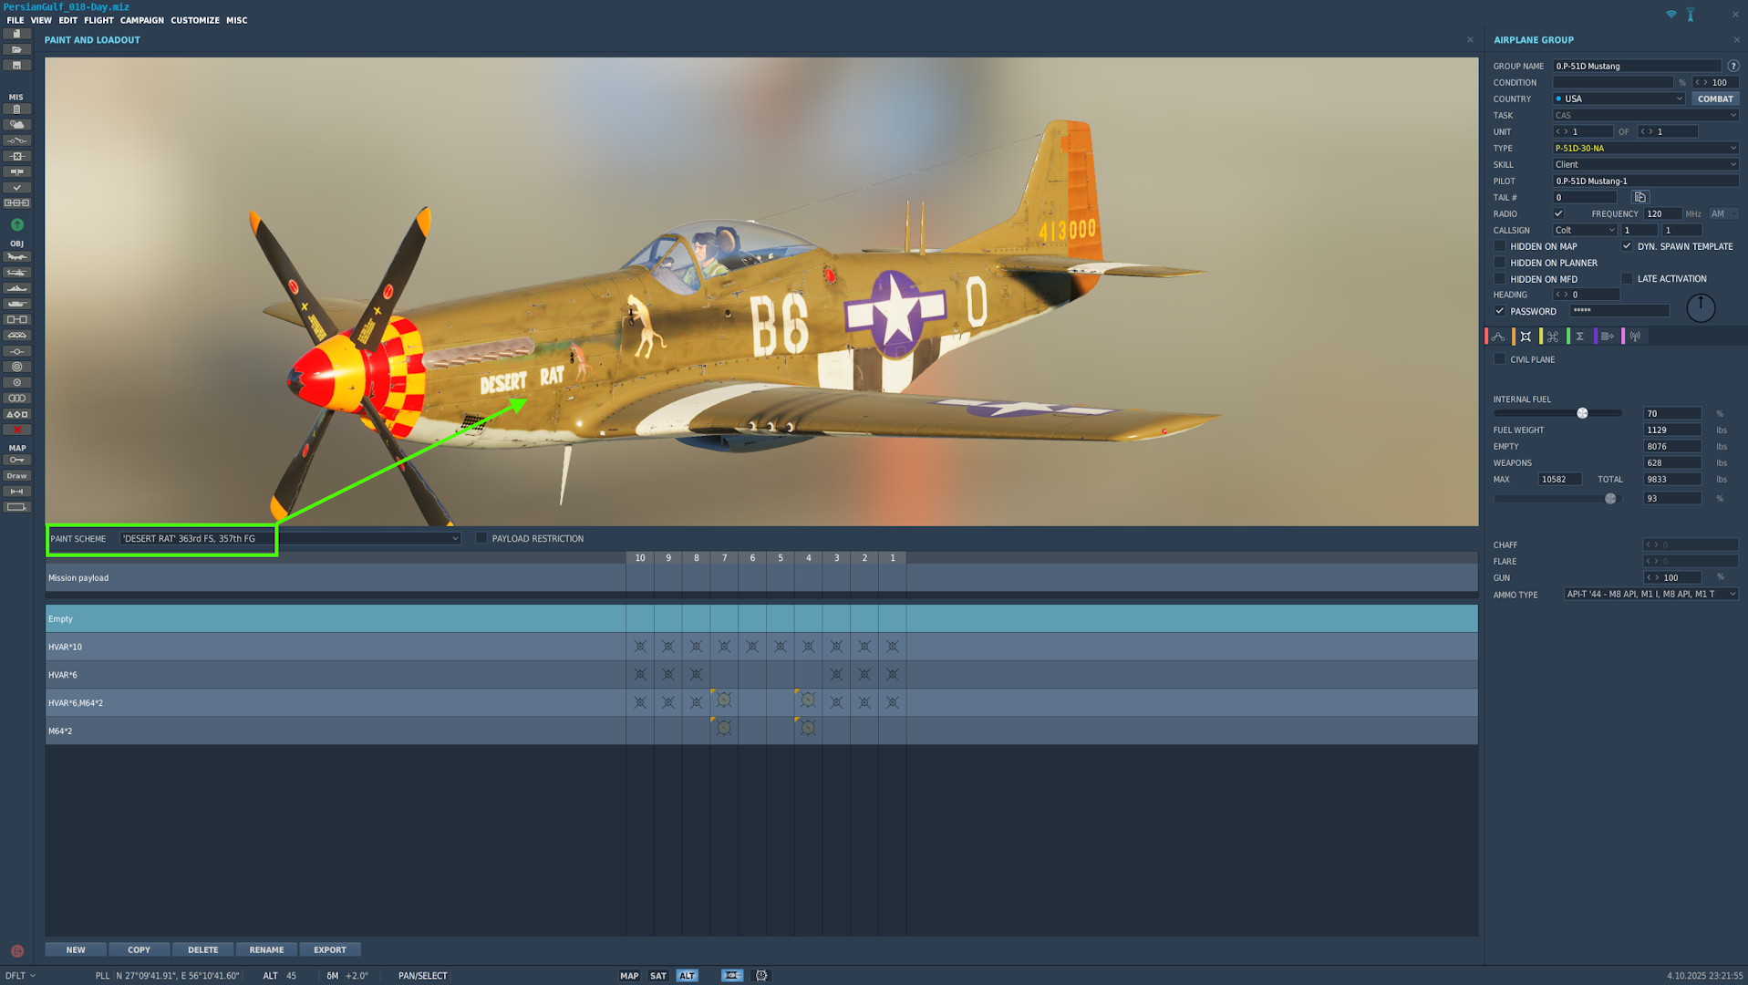Enable Hidden on Map checkbox
Image resolution: width=1748 pixels, height=985 pixels.
click(1500, 246)
